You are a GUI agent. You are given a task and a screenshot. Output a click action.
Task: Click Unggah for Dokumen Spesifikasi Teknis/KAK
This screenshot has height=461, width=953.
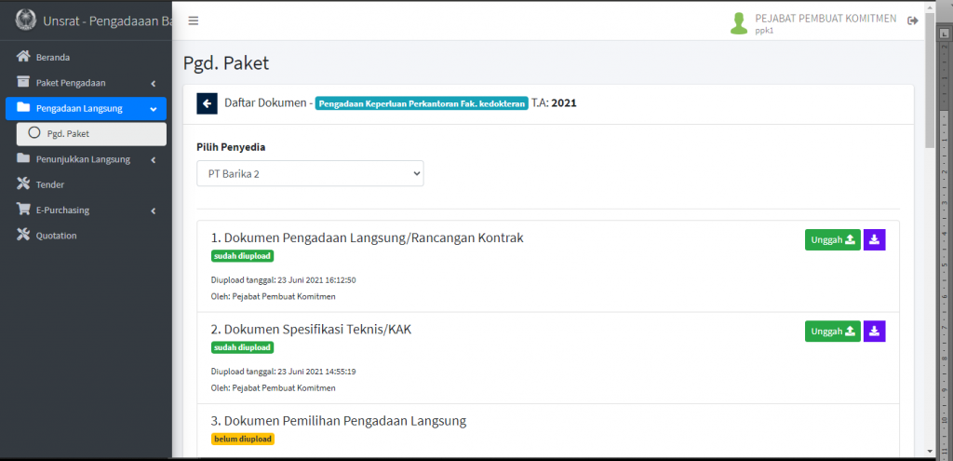(832, 332)
